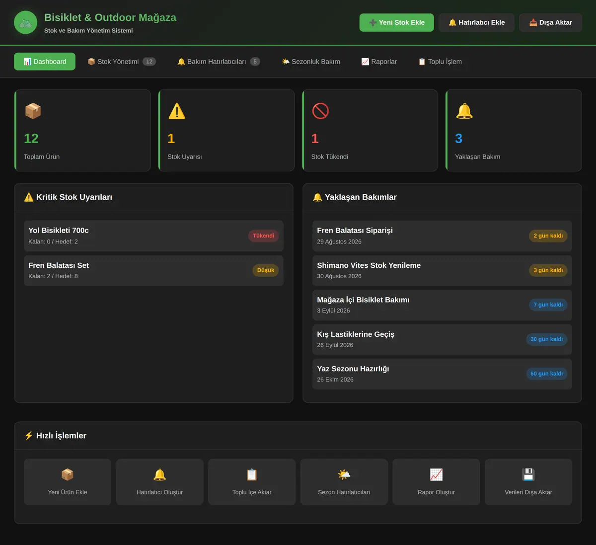Viewport: 596px width, 545px height.
Task: Open the Bakım Hatırlatıcıları tab
Action: tap(219, 62)
